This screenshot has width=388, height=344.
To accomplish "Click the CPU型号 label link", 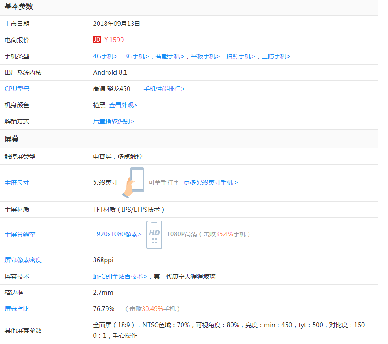I will tap(17, 88).
